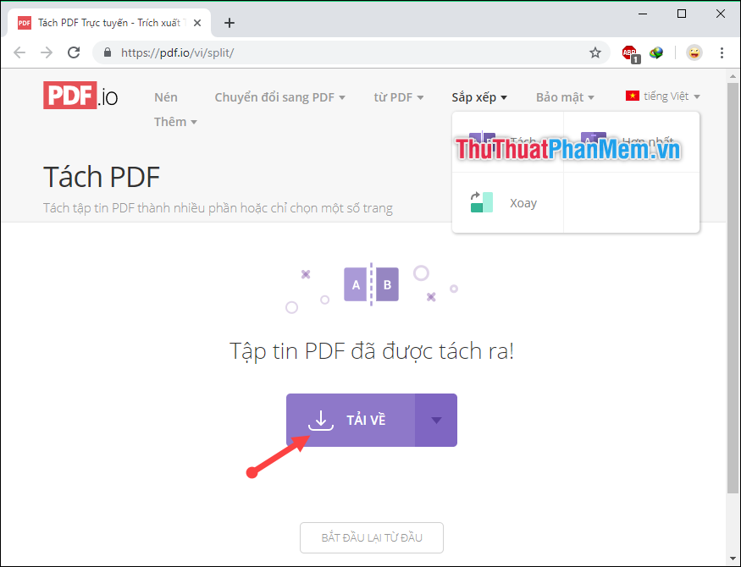Click BẮT ĐẦU LẠI TỪ ĐẦU button

pyautogui.click(x=371, y=537)
